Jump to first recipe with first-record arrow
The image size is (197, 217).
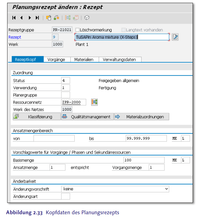point(14,18)
